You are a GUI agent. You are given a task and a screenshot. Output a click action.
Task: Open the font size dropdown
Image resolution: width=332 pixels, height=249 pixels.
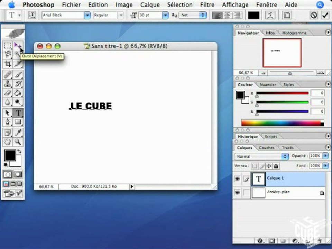pos(165,15)
